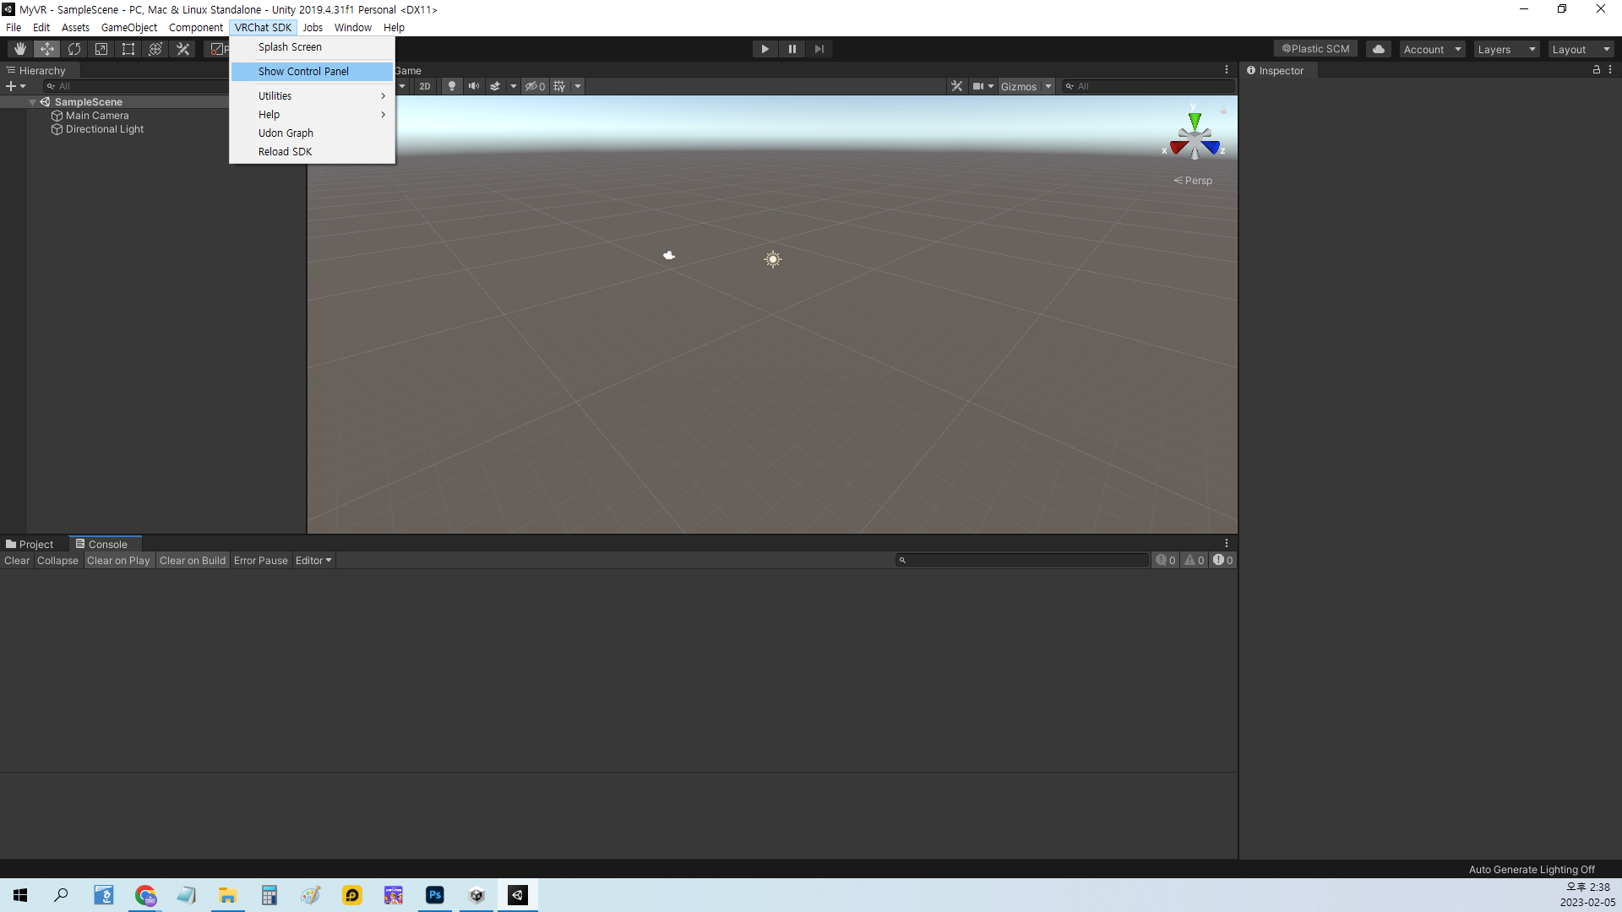Click the Console search field
The height and width of the screenshot is (912, 1622).
point(1022,560)
